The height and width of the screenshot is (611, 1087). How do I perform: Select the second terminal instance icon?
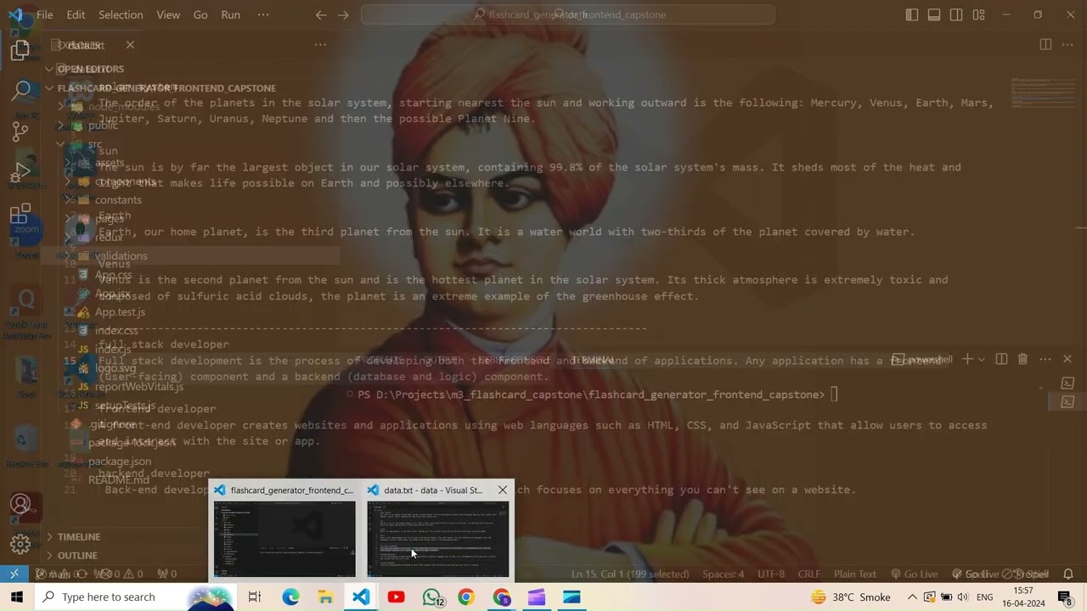coord(1068,401)
